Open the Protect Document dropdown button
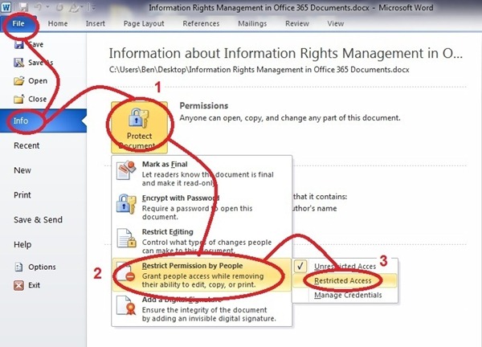The height and width of the screenshot is (347, 482). (139, 128)
